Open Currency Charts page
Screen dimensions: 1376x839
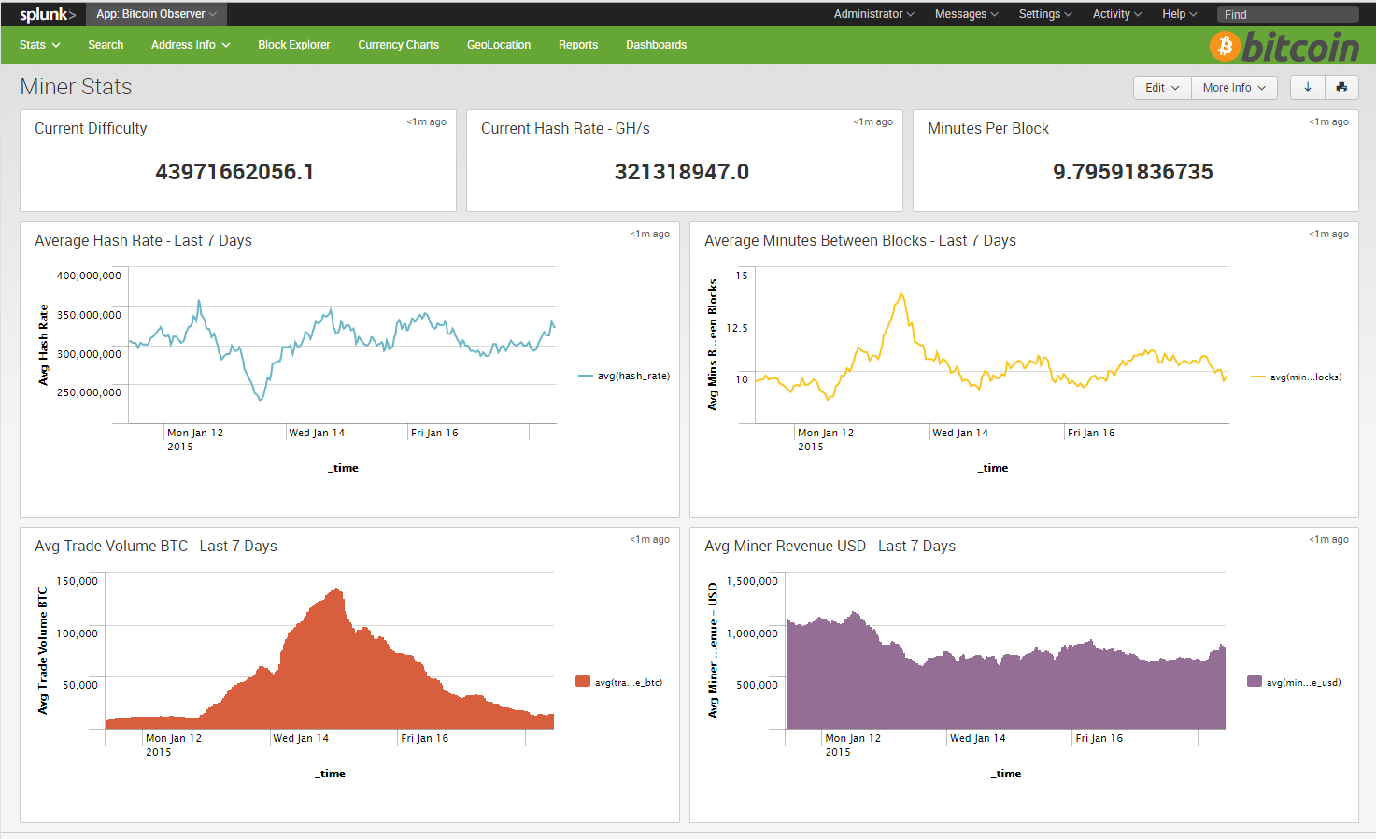tap(398, 45)
